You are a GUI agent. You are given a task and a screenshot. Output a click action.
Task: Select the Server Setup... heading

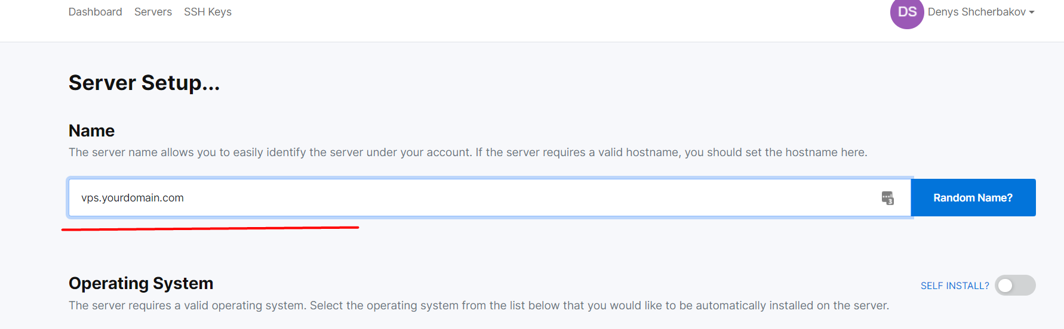coord(144,83)
